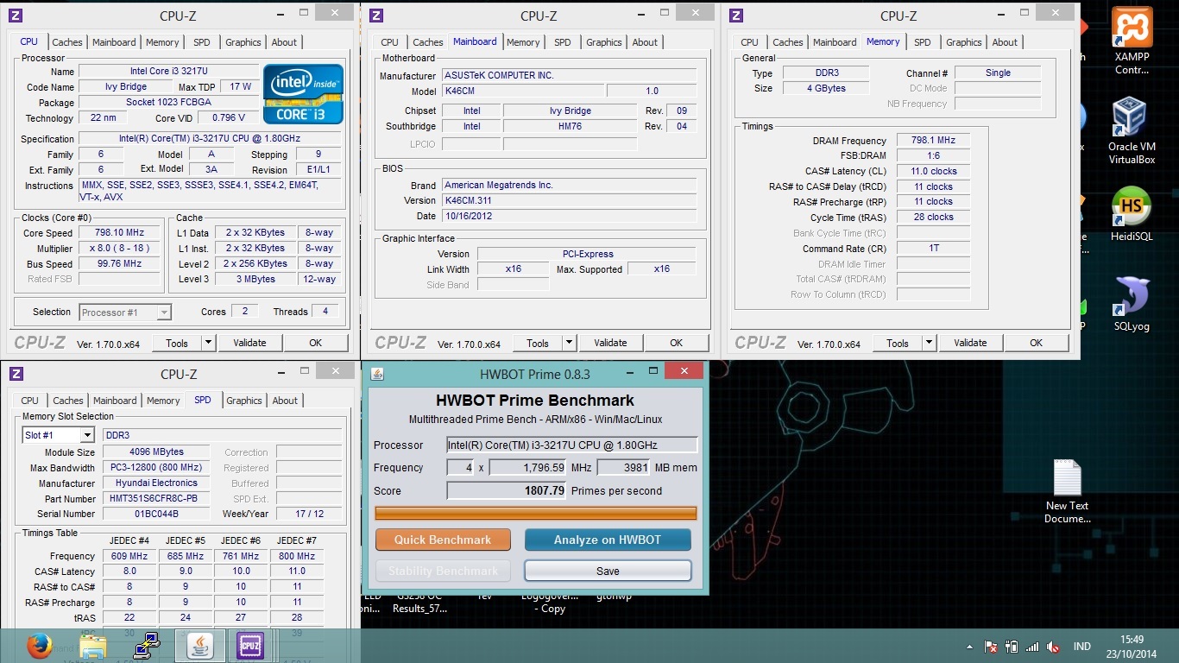Image resolution: width=1179 pixels, height=663 pixels.
Task: Switch to CPU-Z in the taskbar
Action: pos(250,646)
